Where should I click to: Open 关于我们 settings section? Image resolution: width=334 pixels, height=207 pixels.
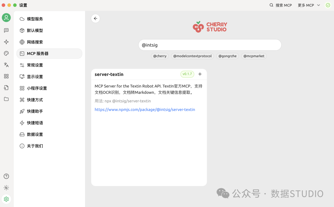[49, 146]
